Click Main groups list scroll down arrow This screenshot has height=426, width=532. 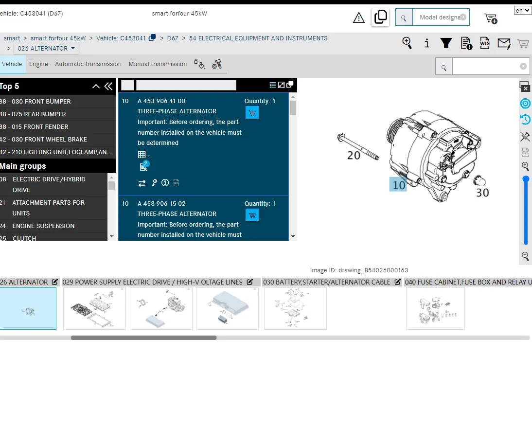coord(111,236)
